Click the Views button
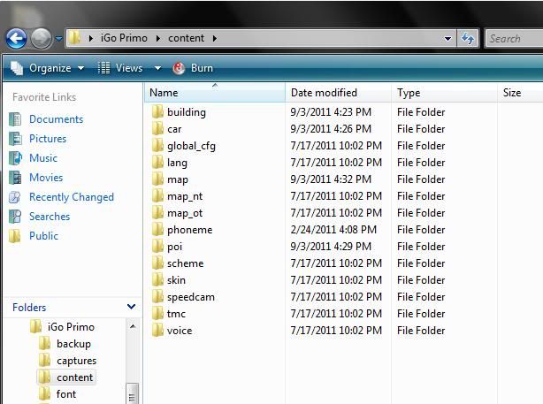The image size is (543, 404). [120, 68]
